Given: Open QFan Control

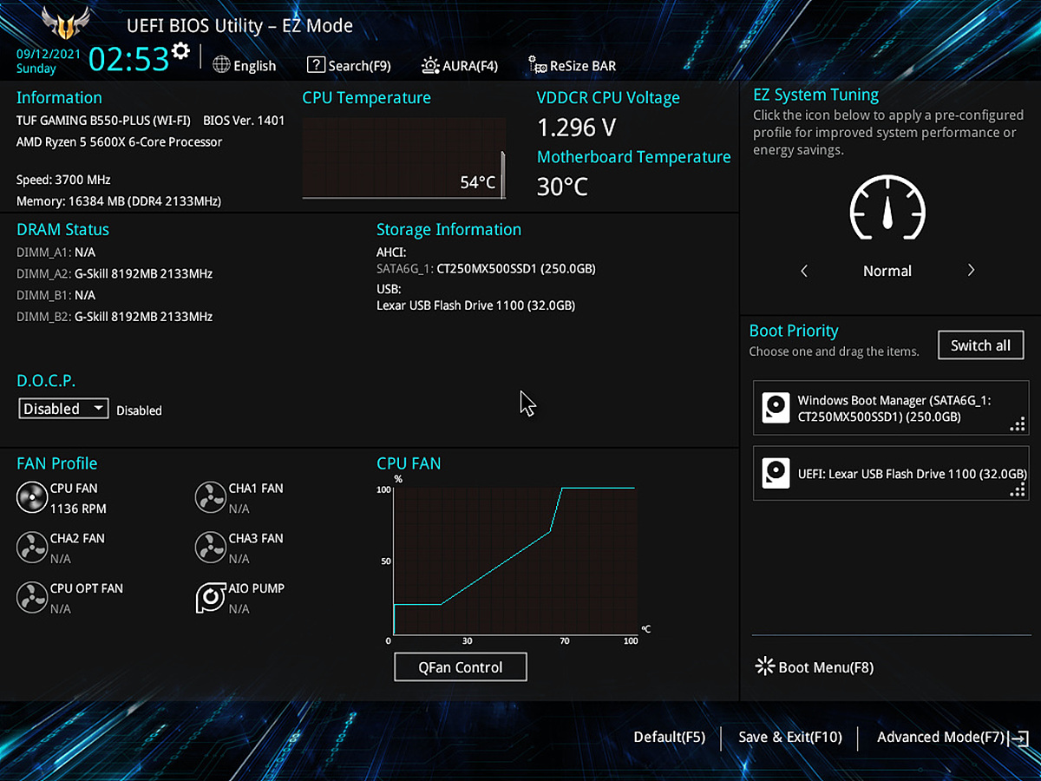Looking at the screenshot, I should [461, 667].
